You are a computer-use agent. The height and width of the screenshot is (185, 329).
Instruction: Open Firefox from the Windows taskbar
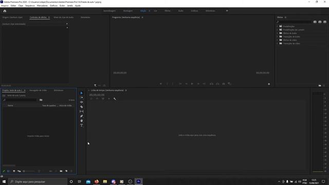click(x=97, y=181)
